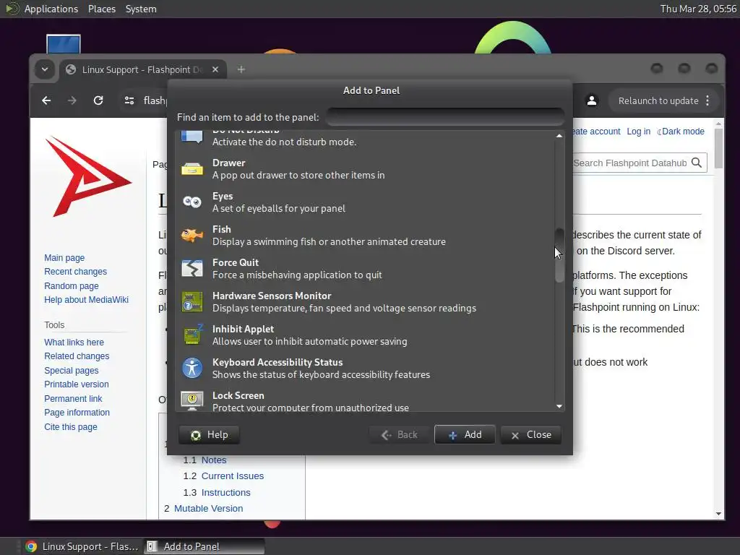Click the Flashpoint search magnifier icon

tap(697, 163)
